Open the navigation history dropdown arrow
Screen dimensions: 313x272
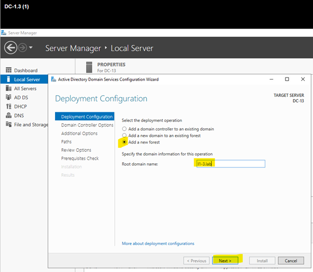[31, 48]
